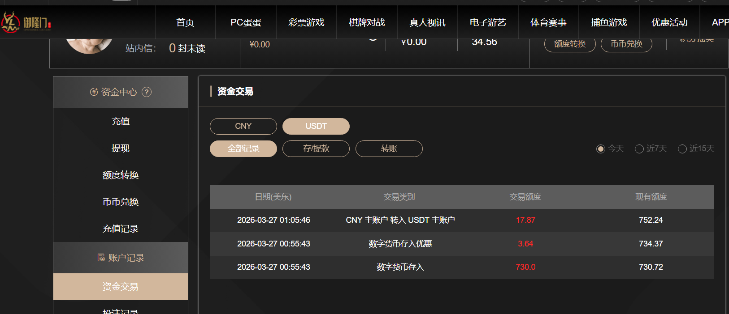Switch currency filter to CNY
Image resolution: width=729 pixels, height=314 pixels.
click(243, 126)
